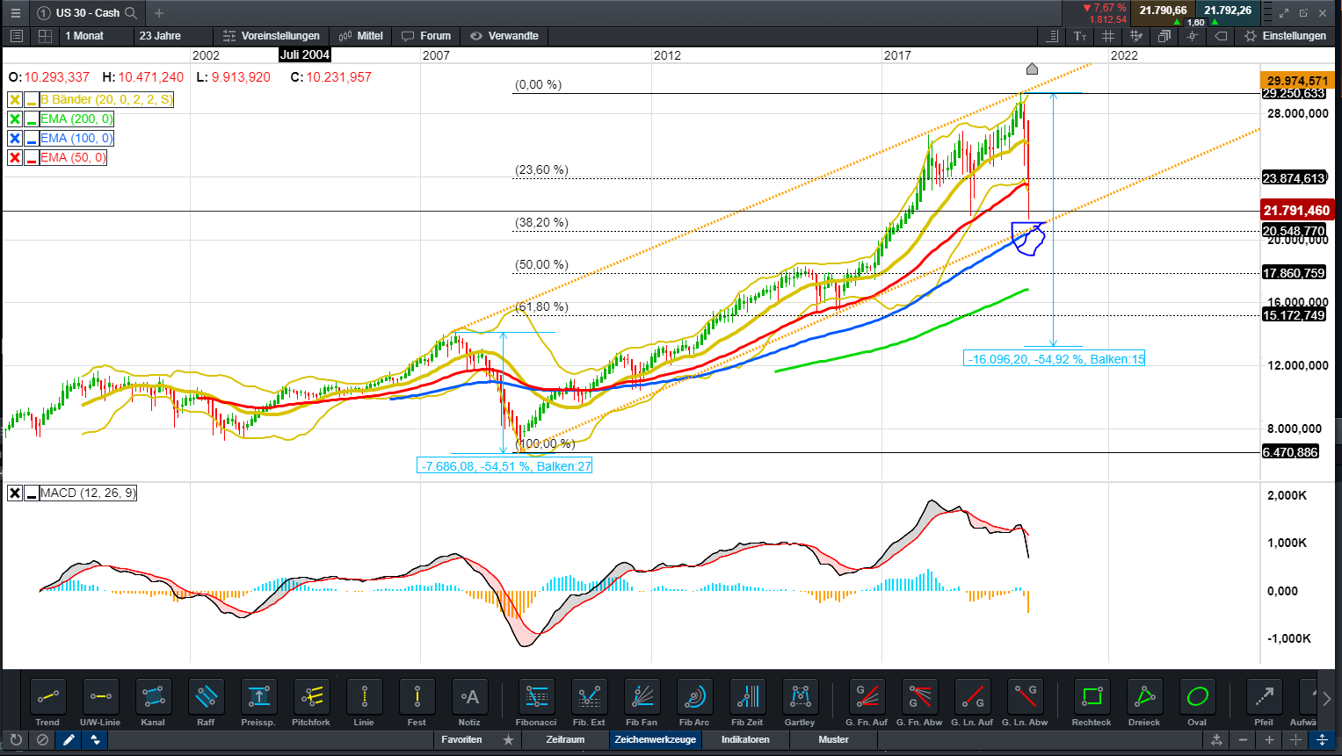
Task: Select the Raff regression tool
Action: (206, 697)
